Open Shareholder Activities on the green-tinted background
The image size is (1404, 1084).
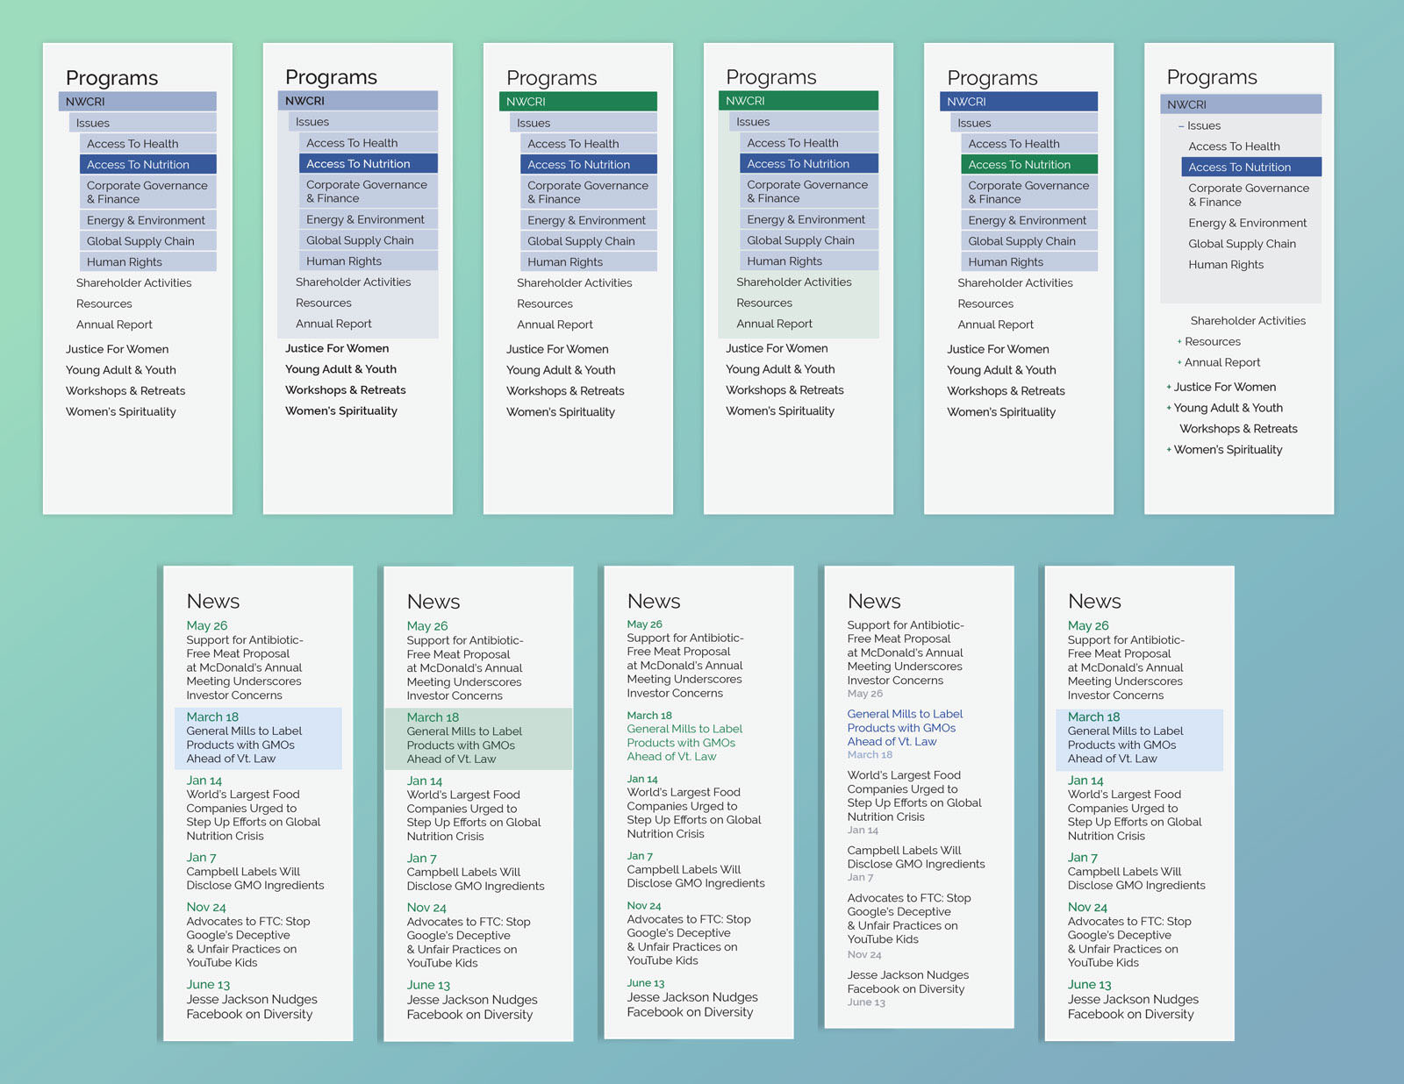pos(793,282)
